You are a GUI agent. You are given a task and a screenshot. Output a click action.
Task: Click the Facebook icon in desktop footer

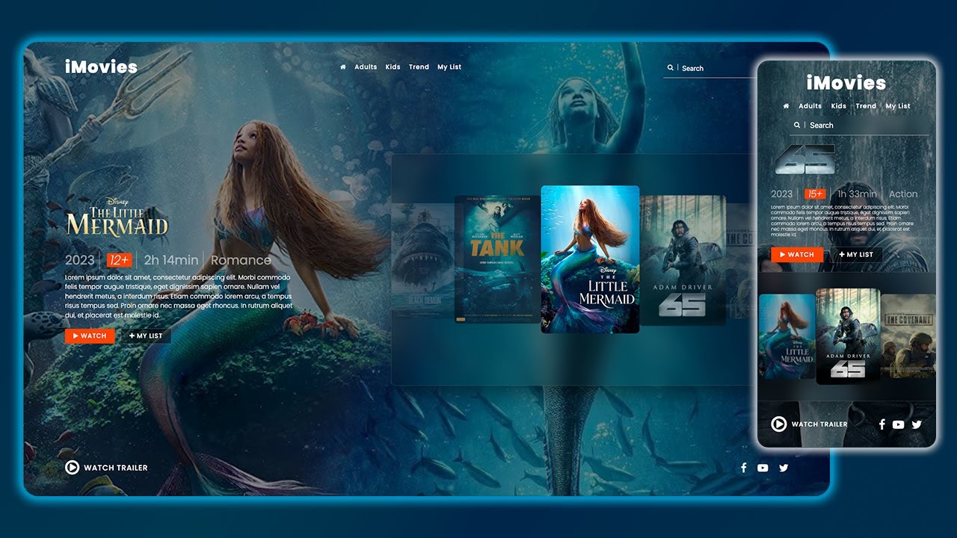click(744, 468)
